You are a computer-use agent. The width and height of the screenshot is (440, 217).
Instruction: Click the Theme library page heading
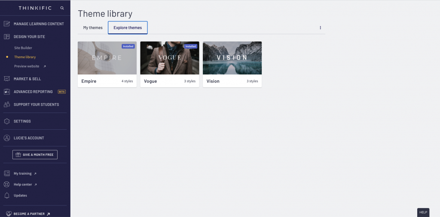click(105, 13)
